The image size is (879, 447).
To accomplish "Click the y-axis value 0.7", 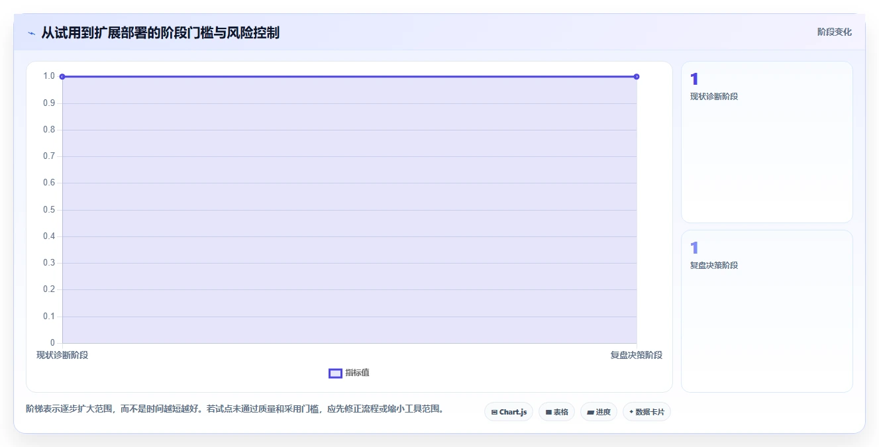I will pos(49,156).
